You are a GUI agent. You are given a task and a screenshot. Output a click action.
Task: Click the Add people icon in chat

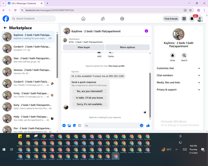tap(99, 53)
